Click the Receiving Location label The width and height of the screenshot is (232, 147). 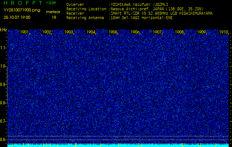(x=86, y=9)
